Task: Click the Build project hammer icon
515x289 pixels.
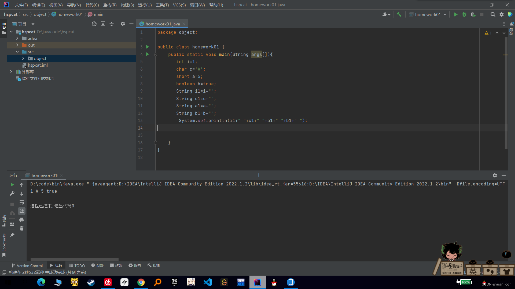Action: tap(399, 14)
